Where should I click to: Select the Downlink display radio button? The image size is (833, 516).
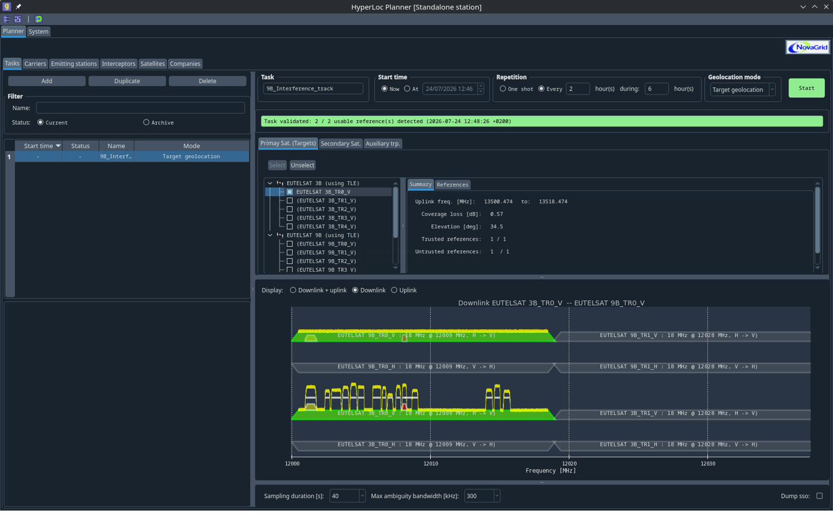tap(355, 290)
